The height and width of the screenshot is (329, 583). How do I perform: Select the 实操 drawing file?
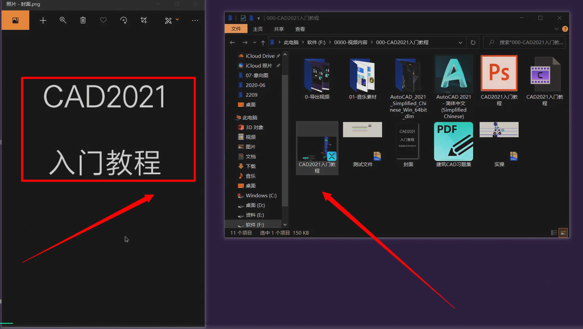499,145
